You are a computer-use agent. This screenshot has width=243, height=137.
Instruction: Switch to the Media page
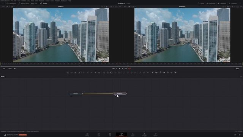click(x=87, y=135)
